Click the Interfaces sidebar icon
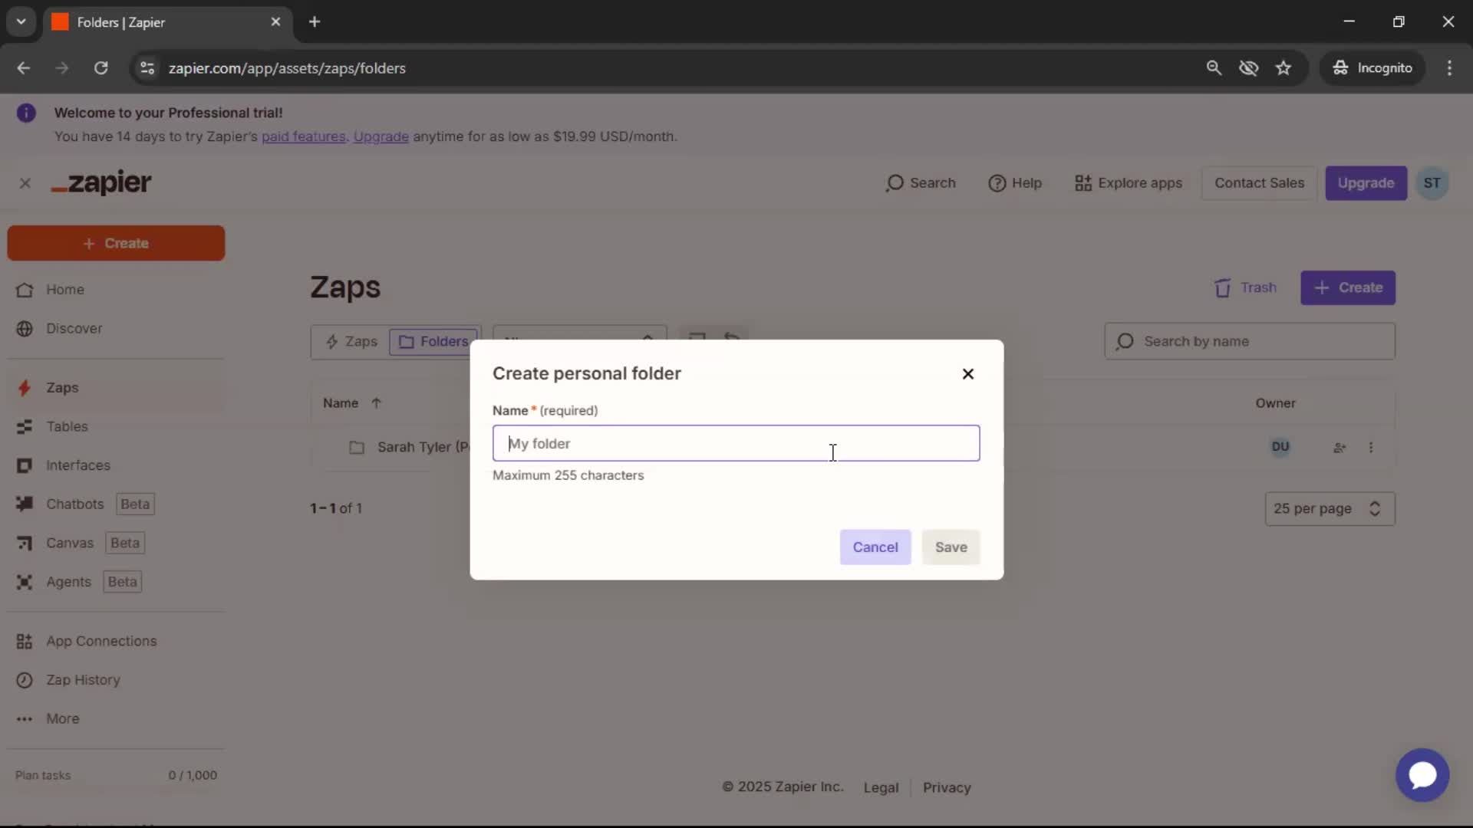This screenshot has height=828, width=1473. 25,465
